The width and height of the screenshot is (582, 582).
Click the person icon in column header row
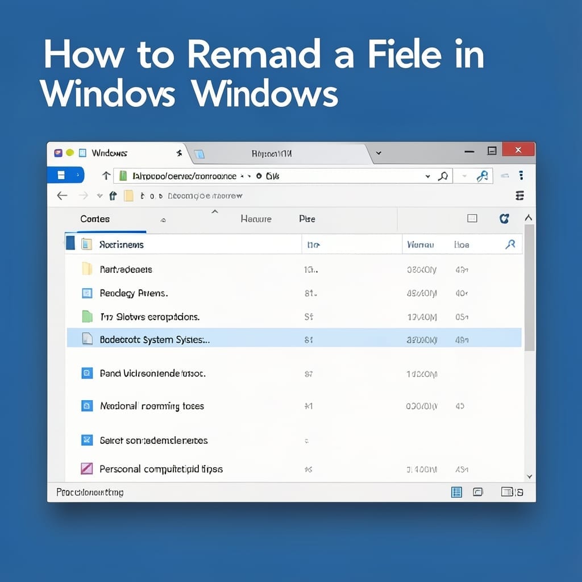pos(510,244)
